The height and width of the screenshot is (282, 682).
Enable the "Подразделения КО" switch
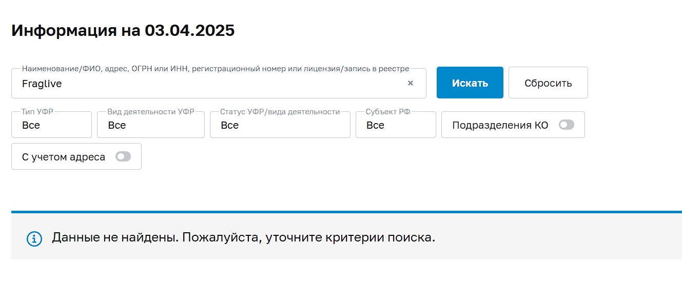(x=567, y=125)
